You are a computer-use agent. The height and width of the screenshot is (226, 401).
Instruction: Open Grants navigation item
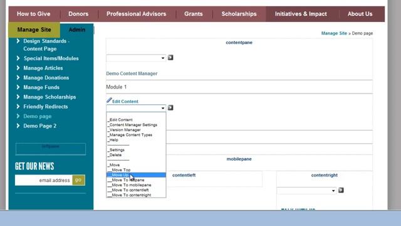[194, 14]
